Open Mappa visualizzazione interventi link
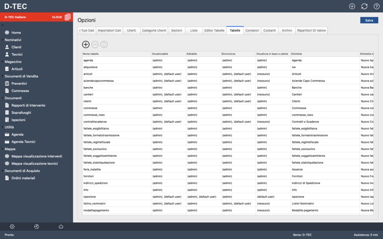 pyautogui.click(x=37, y=156)
